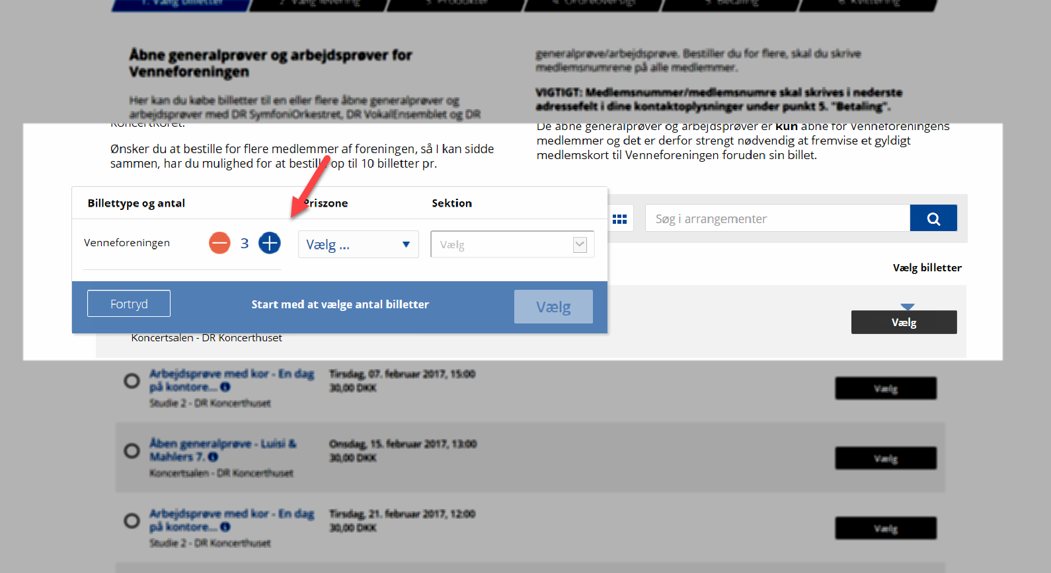Image resolution: width=1051 pixels, height=573 pixels.
Task: Click the Fortryd button
Action: pyautogui.click(x=129, y=304)
